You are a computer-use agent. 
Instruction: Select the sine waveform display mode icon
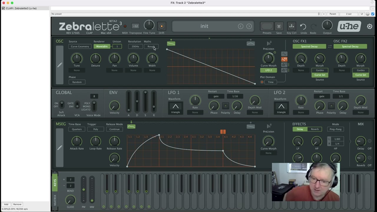click(x=284, y=54)
